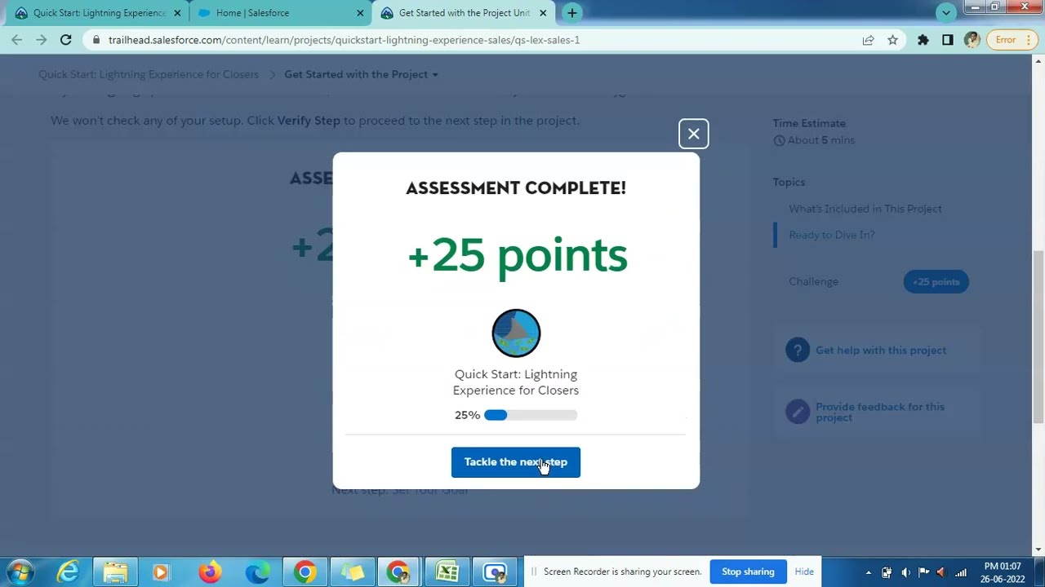Go forward in browser history
1045x587 pixels.
click(x=42, y=40)
